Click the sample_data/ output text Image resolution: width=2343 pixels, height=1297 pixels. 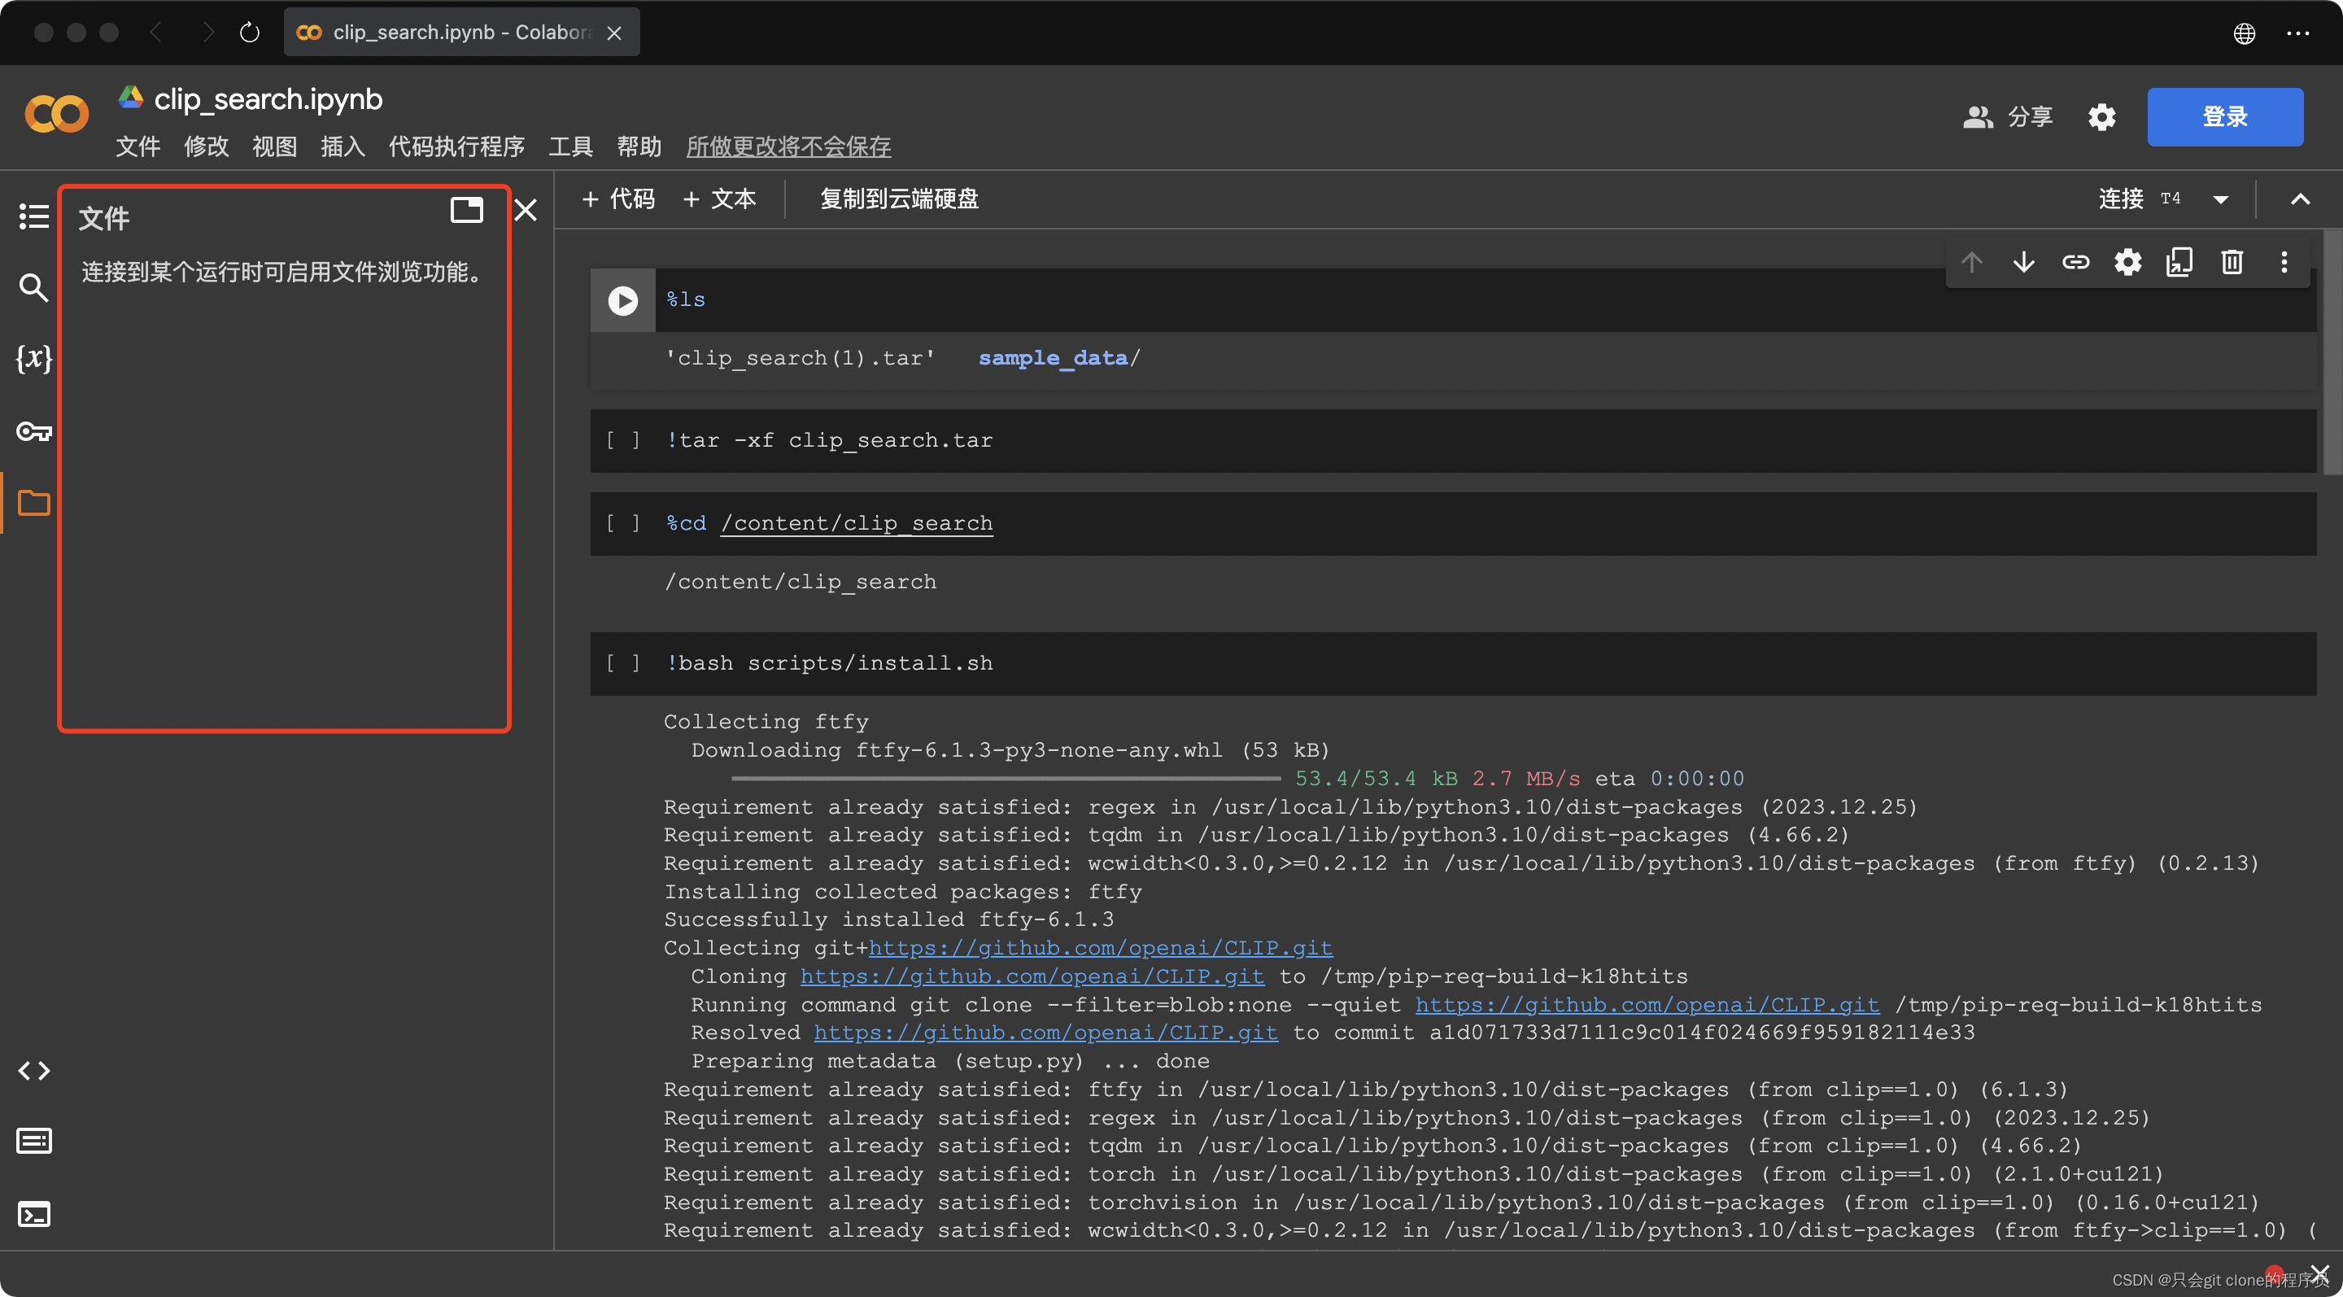coord(1058,358)
